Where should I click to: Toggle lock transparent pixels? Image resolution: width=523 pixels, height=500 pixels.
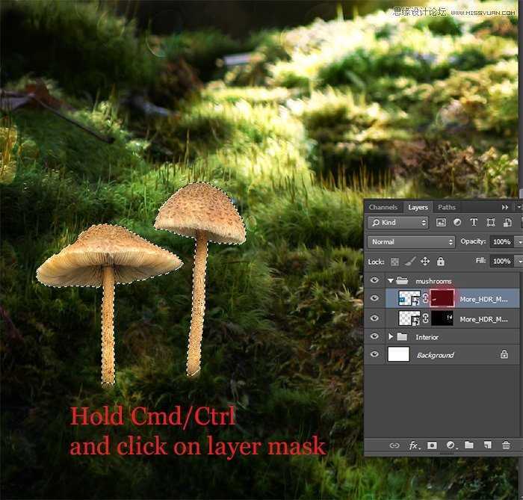click(x=394, y=262)
